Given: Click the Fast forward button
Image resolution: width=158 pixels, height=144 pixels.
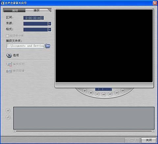Looking at the screenshot, I should pos(123,91).
